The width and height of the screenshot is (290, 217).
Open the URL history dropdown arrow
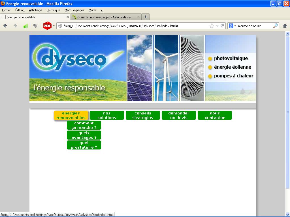(217, 26)
